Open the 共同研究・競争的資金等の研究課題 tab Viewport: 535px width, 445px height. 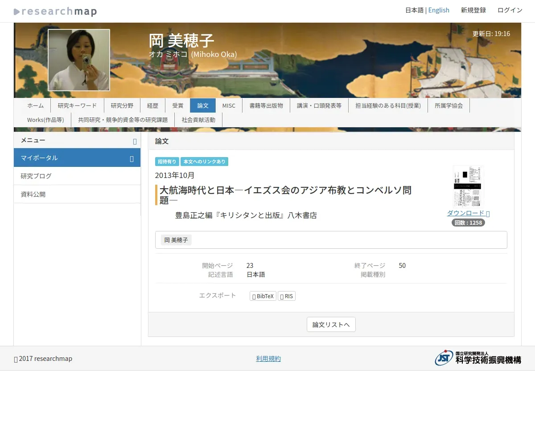[x=123, y=120]
